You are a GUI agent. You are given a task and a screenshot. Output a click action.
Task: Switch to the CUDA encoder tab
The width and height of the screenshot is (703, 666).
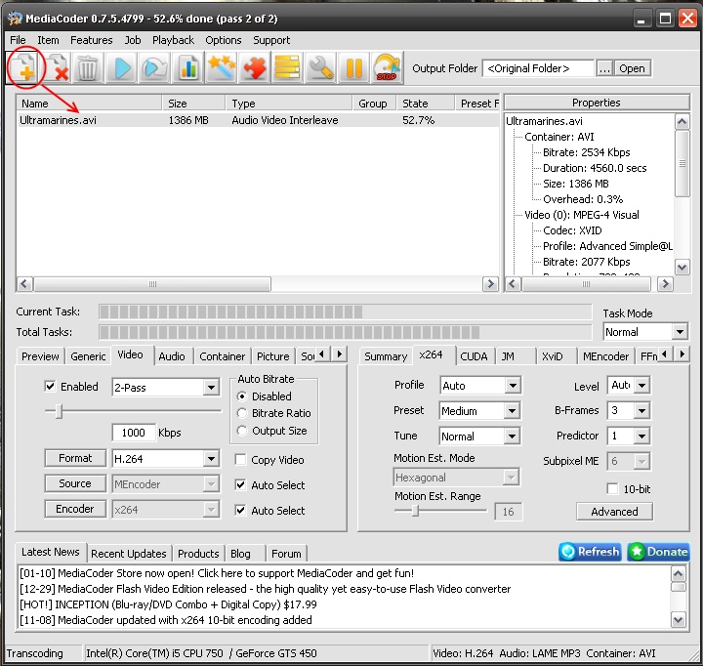pos(474,356)
